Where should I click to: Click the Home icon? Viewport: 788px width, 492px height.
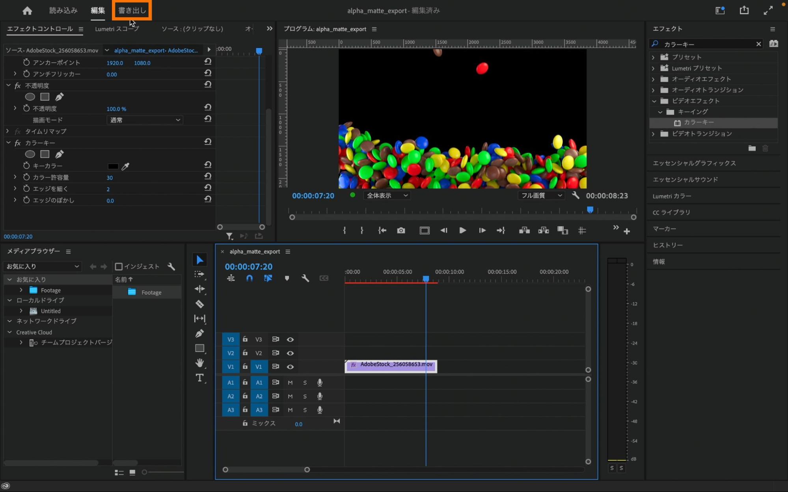pos(27,11)
